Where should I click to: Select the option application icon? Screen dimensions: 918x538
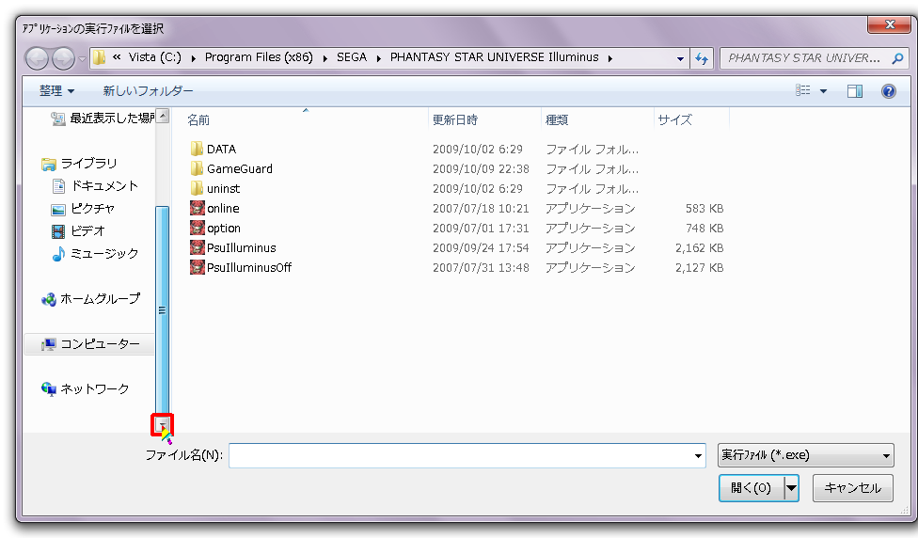coord(198,228)
